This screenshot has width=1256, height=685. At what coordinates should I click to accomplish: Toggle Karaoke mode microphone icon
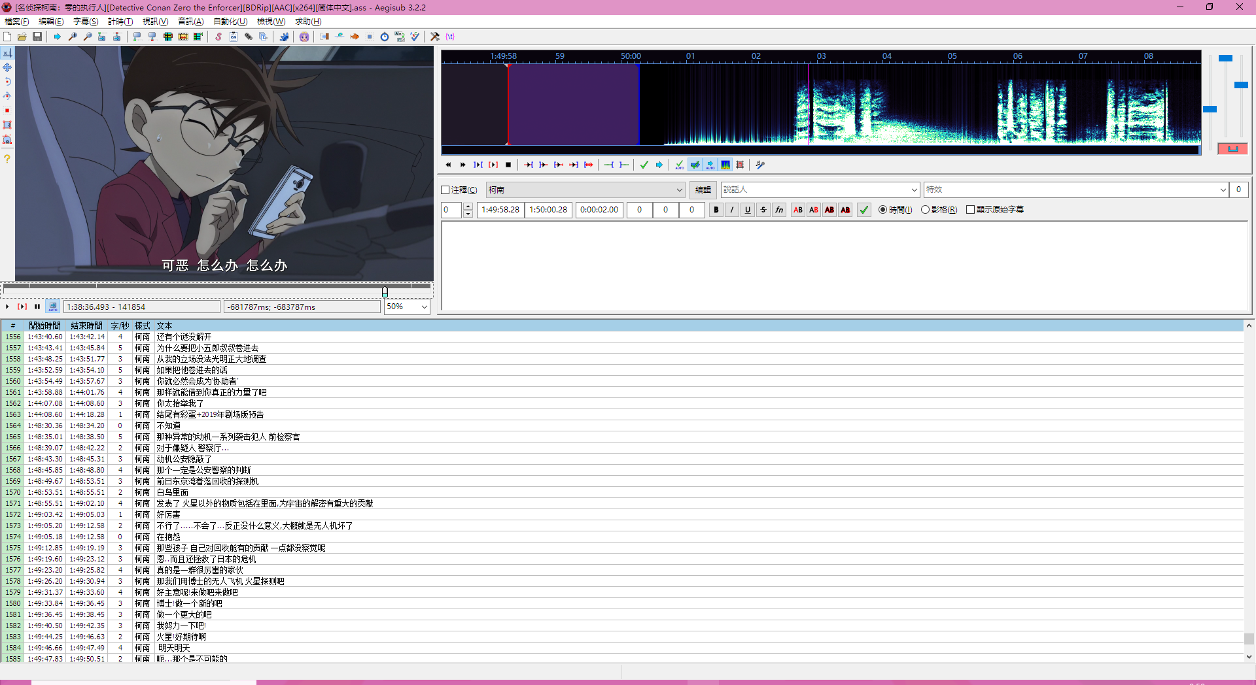pyautogui.click(x=759, y=165)
